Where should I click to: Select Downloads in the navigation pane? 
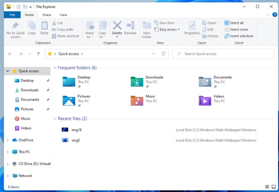(29, 90)
